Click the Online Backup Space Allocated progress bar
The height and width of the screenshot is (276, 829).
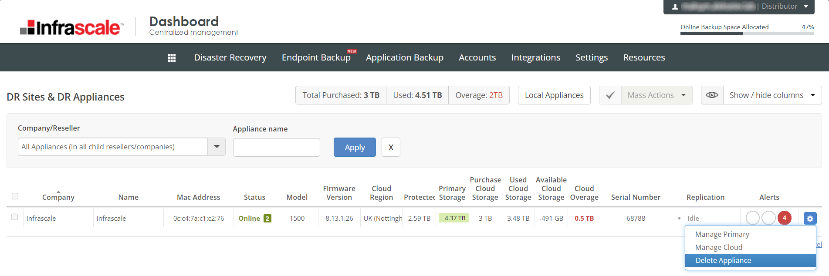747,34
